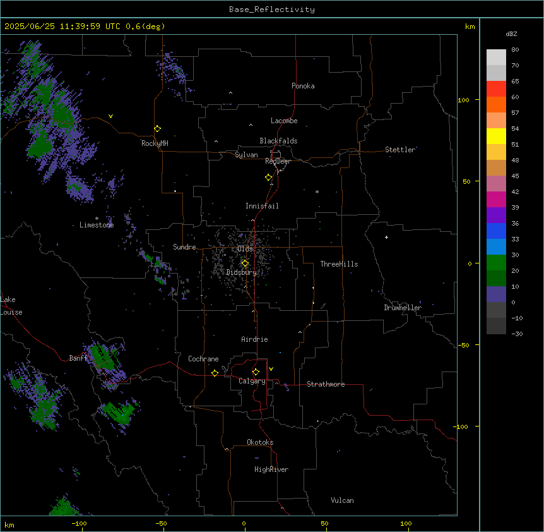The width and height of the screenshot is (544, 532).
Task: Click the Airdrie label
Action: tap(255, 339)
